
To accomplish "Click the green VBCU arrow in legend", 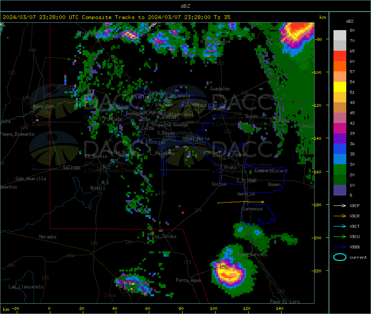I will (x=340, y=236).
